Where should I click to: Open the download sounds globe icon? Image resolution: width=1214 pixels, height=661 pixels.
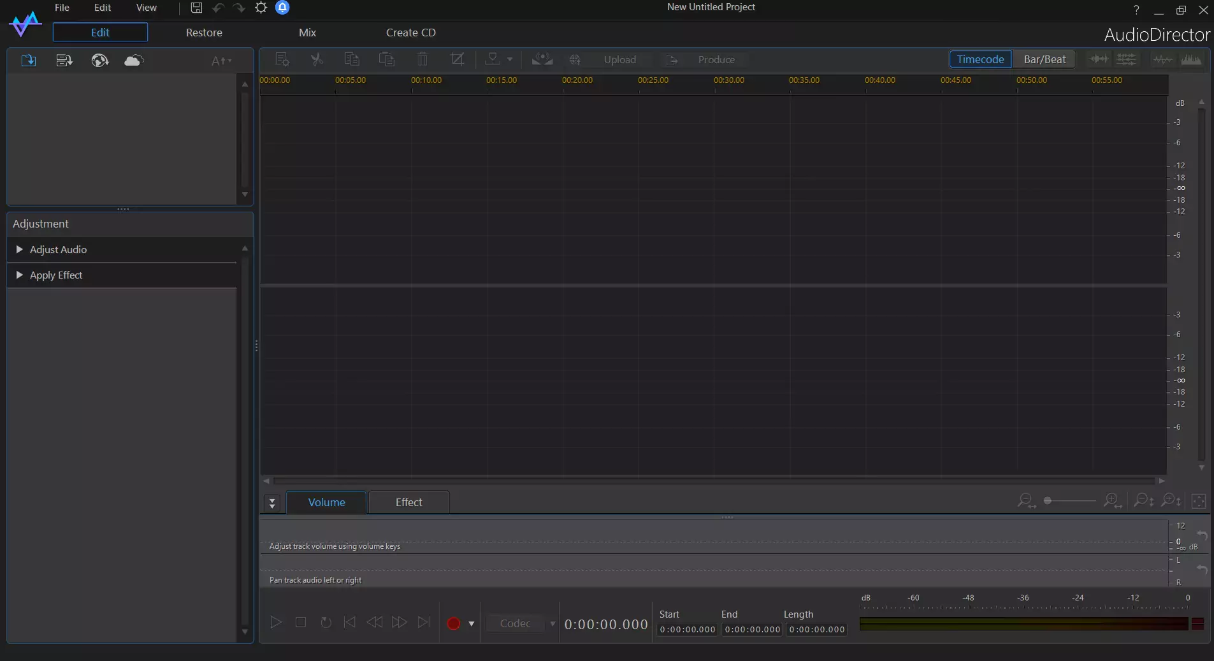[x=99, y=61]
